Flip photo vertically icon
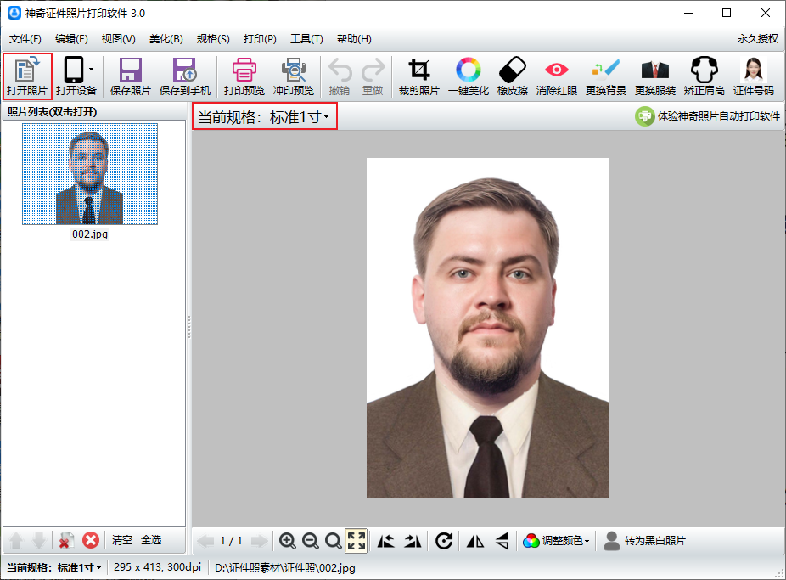This screenshot has height=580, width=786. tap(502, 541)
